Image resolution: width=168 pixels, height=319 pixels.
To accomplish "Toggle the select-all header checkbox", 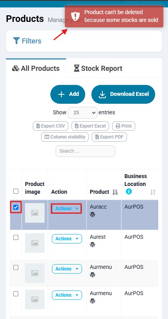I will [x=16, y=191].
